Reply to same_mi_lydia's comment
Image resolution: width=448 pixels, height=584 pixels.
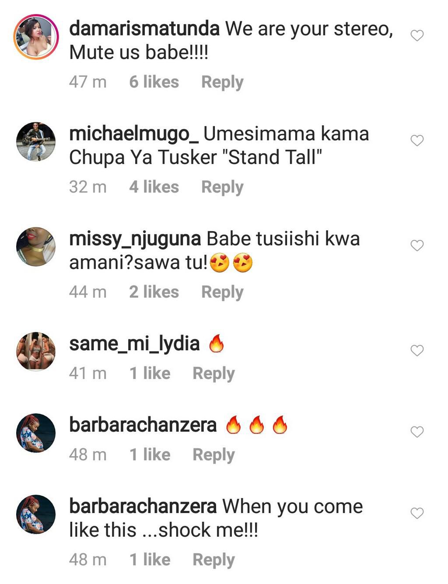point(213,373)
